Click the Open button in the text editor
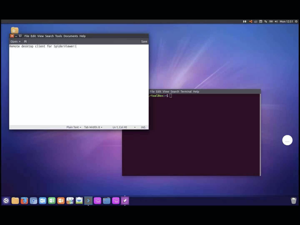The width and height of the screenshot is (300, 225). (14, 42)
